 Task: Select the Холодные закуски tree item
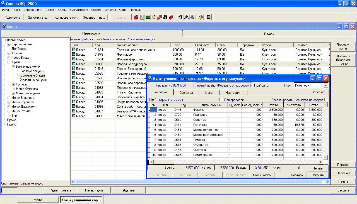pyautogui.click(x=33, y=80)
